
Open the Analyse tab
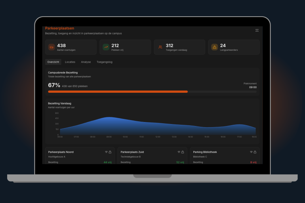[86, 62]
